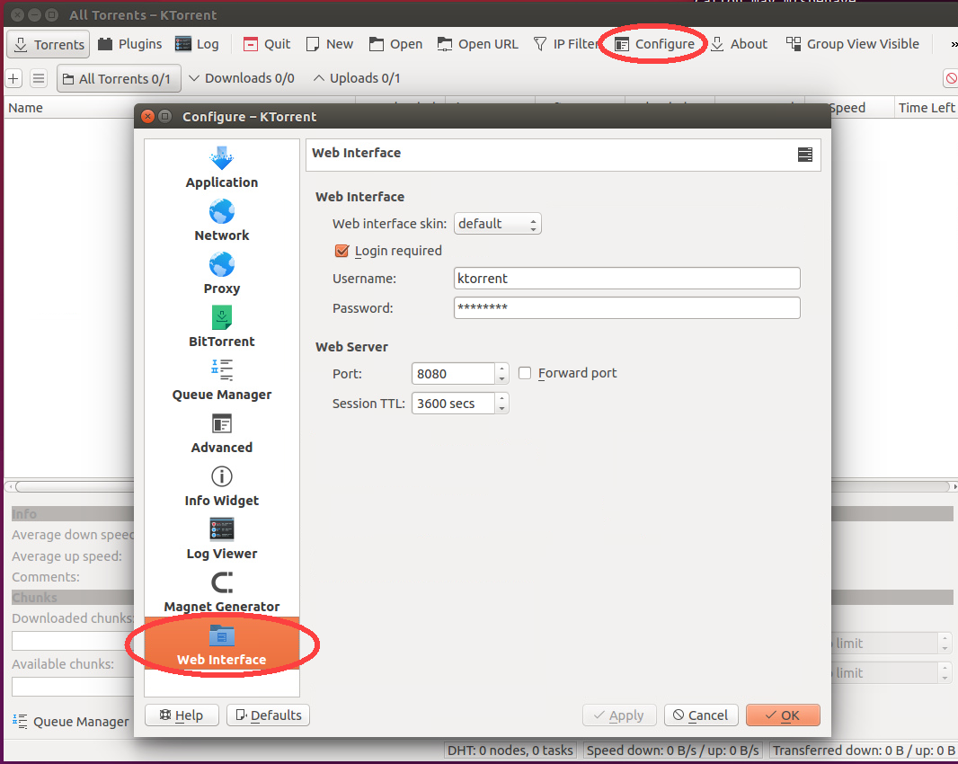The image size is (958, 764).
Task: Open About from the toolbar
Action: pyautogui.click(x=739, y=44)
